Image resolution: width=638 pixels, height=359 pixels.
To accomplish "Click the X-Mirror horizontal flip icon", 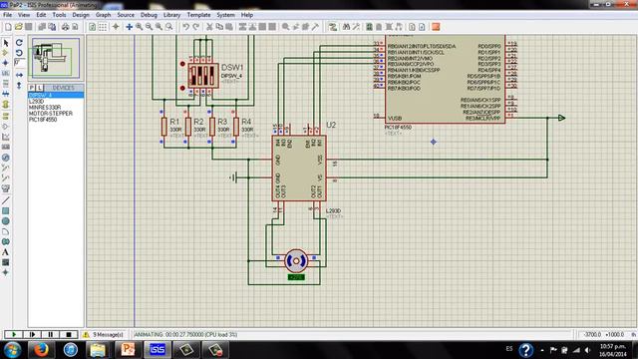I will [x=19, y=75].
